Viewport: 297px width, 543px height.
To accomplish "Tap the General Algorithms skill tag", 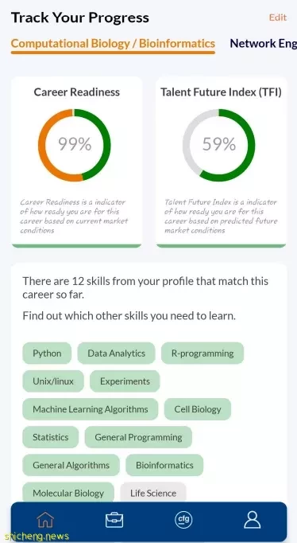I will pyautogui.click(x=71, y=465).
